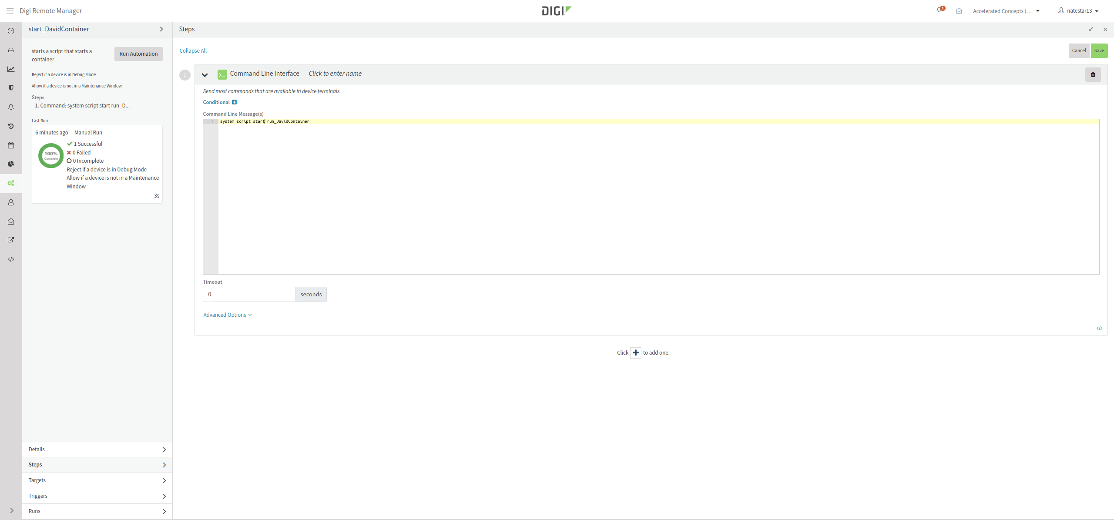Click the 'seconds' unit label
The height and width of the screenshot is (520, 1114).
[x=311, y=294]
